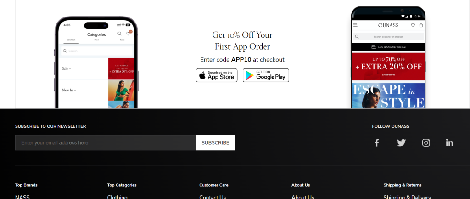Click wishlist heart in right phone mockup
The image size is (470, 199).
click(413, 25)
